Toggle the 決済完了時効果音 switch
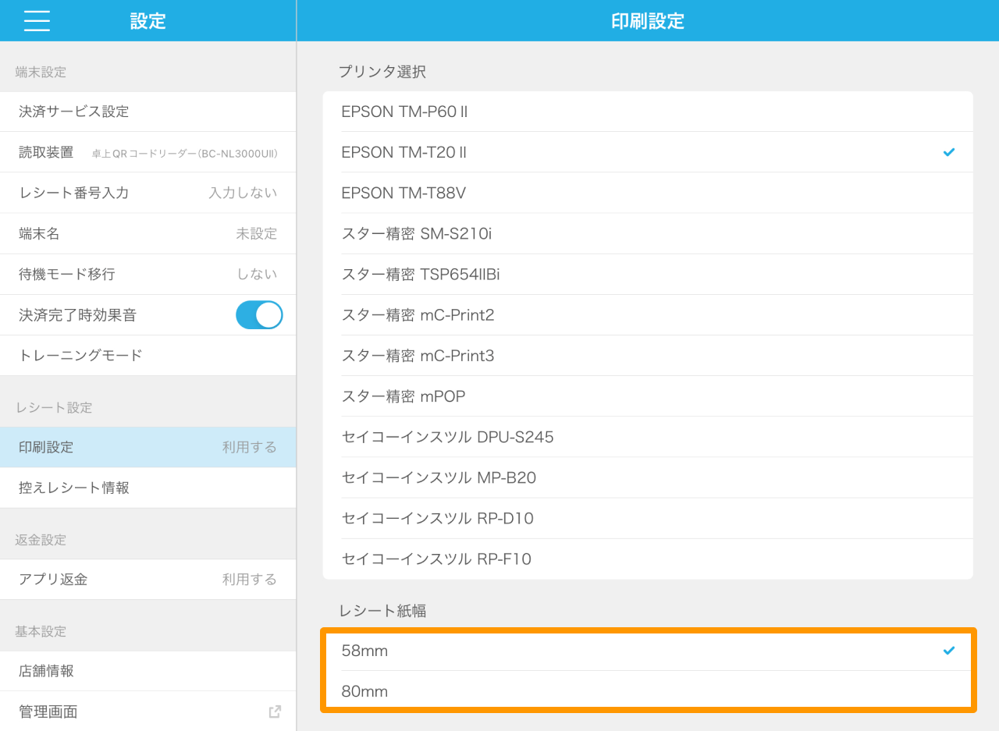Viewport: 999px width, 731px height. (259, 315)
